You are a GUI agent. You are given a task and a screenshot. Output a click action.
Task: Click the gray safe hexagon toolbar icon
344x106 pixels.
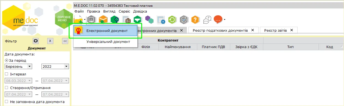(x=91, y=20)
